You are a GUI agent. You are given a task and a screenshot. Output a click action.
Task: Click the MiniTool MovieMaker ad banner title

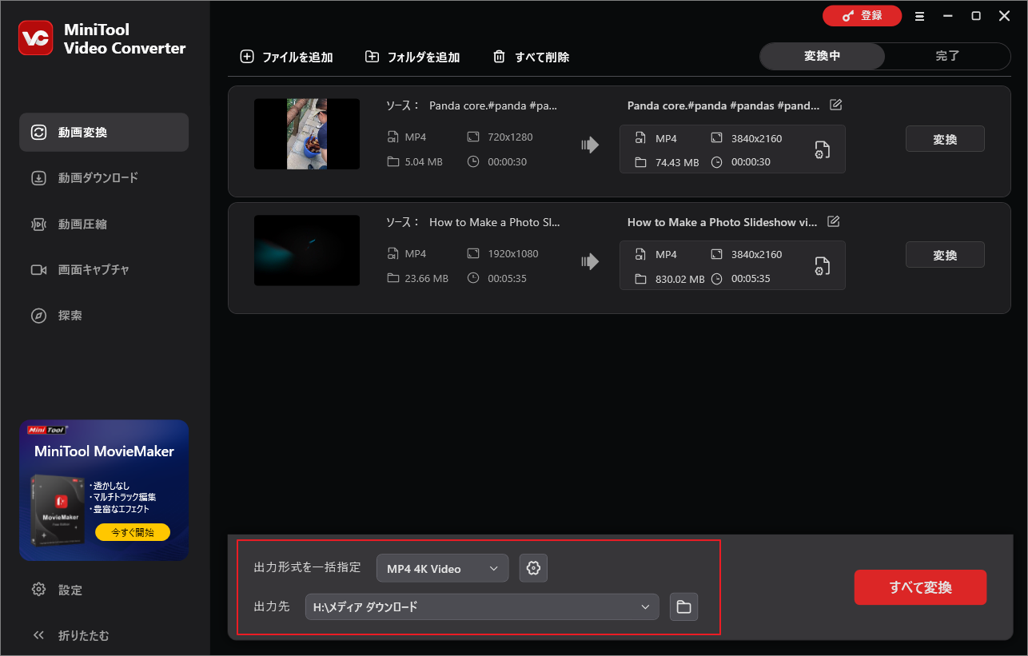click(x=104, y=451)
